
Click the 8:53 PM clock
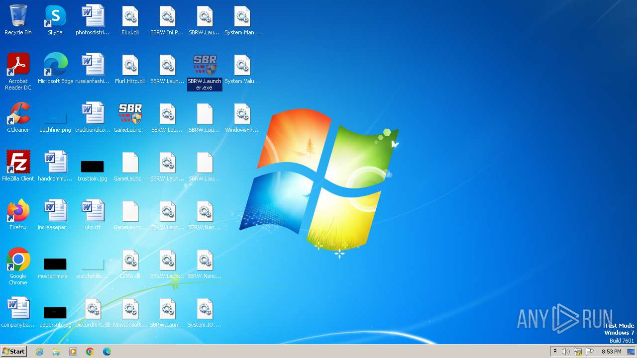click(611, 352)
